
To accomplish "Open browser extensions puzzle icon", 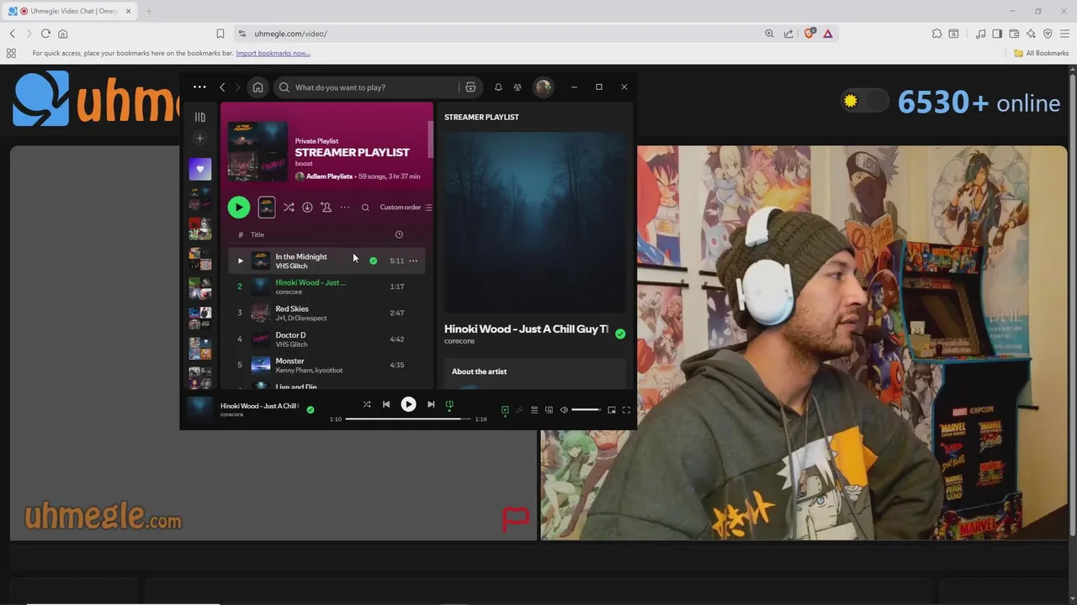I will click(936, 34).
